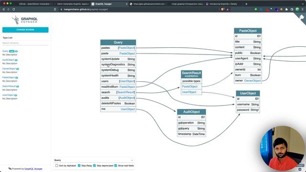Focus SearchResult using its eye icon
This screenshot has width=306, height=172.
[18, 86]
